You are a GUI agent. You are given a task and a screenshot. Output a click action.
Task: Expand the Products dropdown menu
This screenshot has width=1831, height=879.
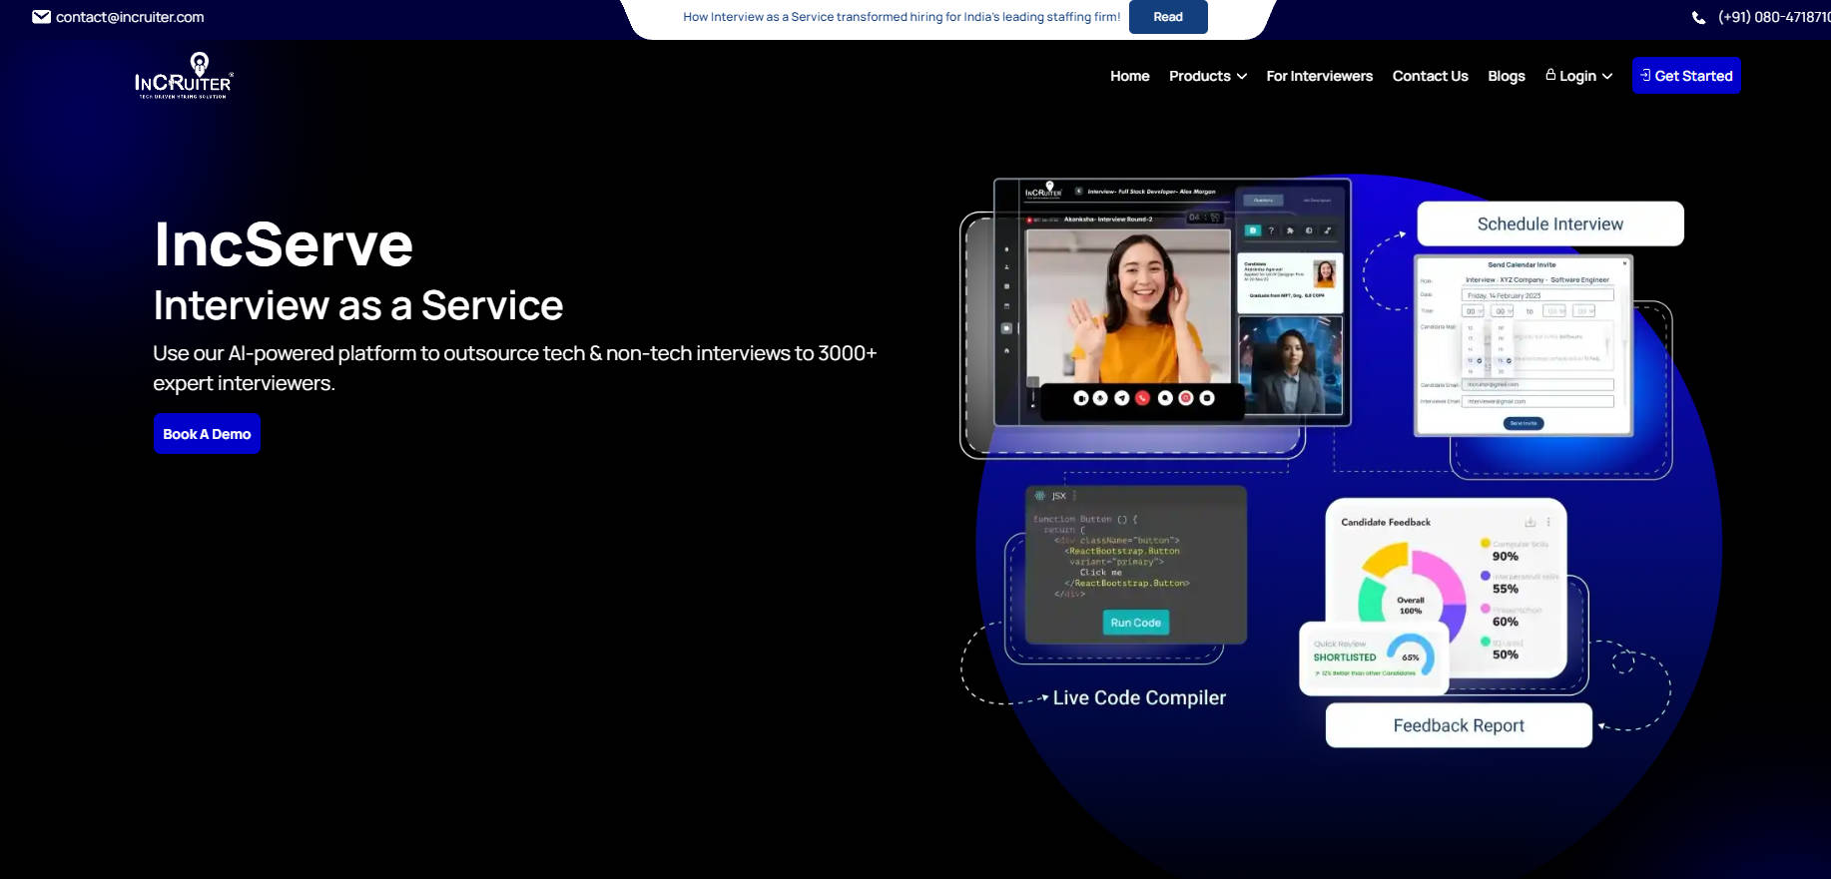[1207, 76]
